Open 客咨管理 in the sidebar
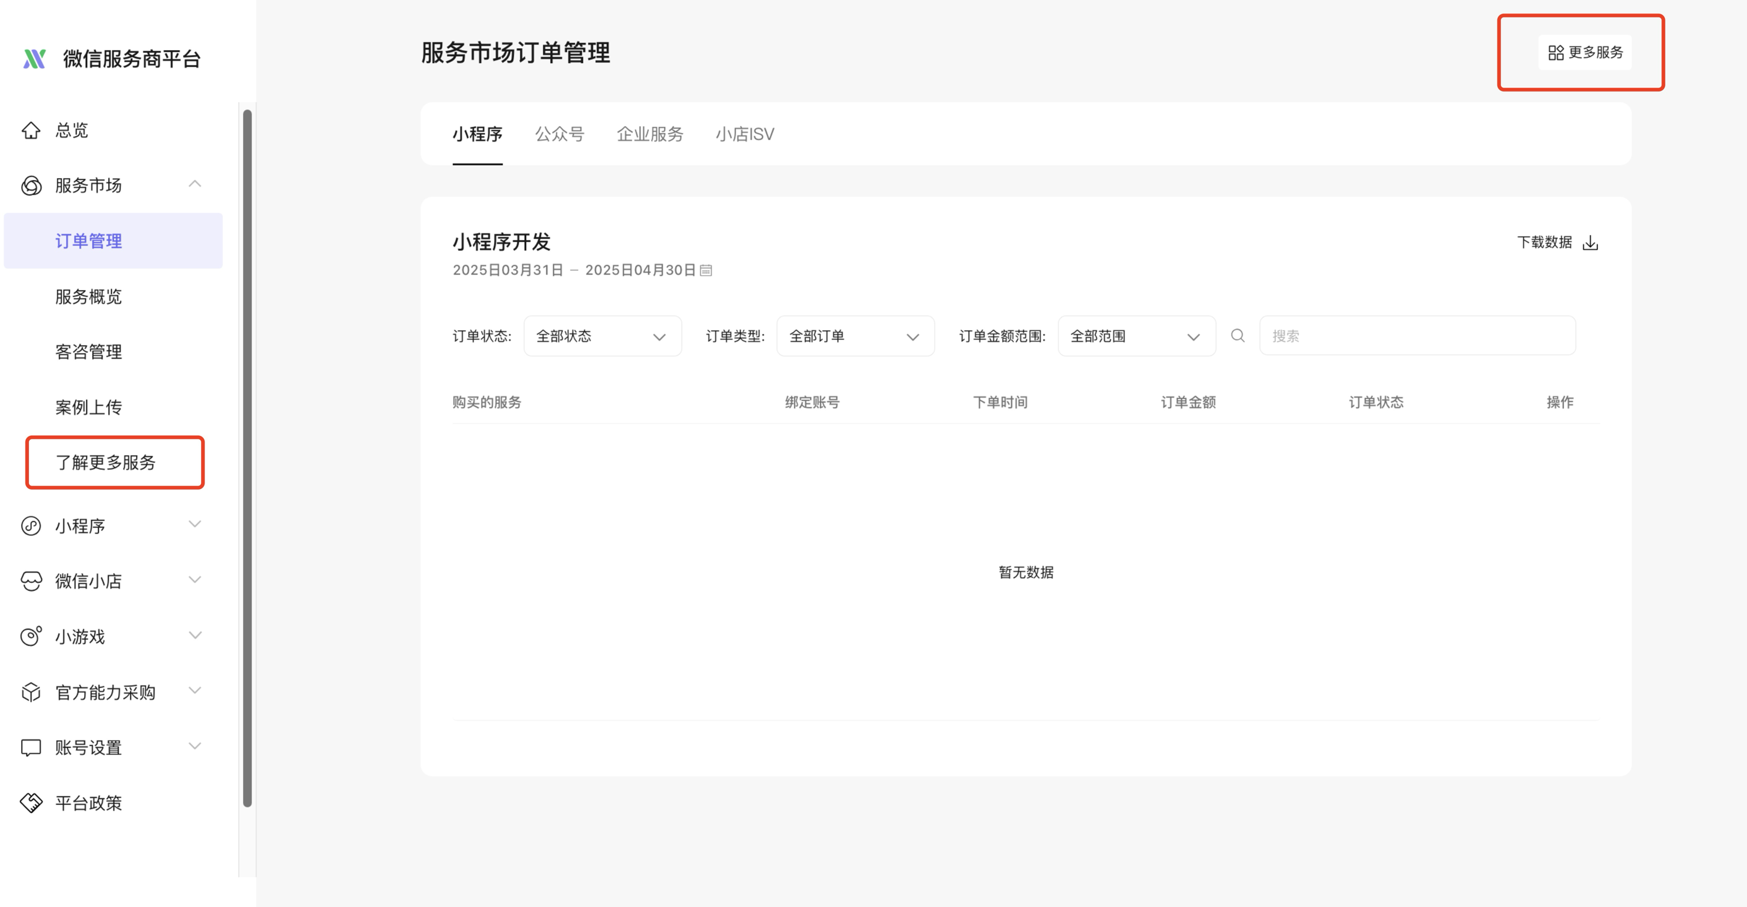 pos(89,352)
